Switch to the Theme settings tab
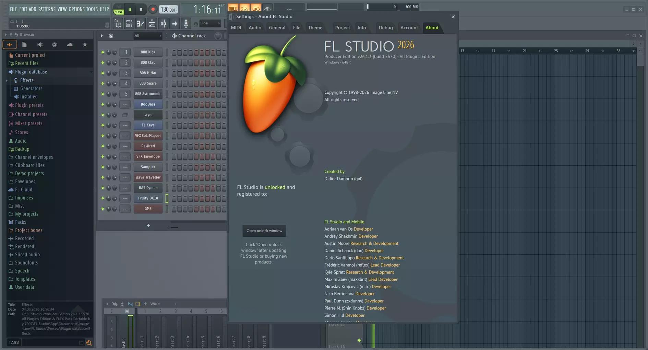 [315, 27]
